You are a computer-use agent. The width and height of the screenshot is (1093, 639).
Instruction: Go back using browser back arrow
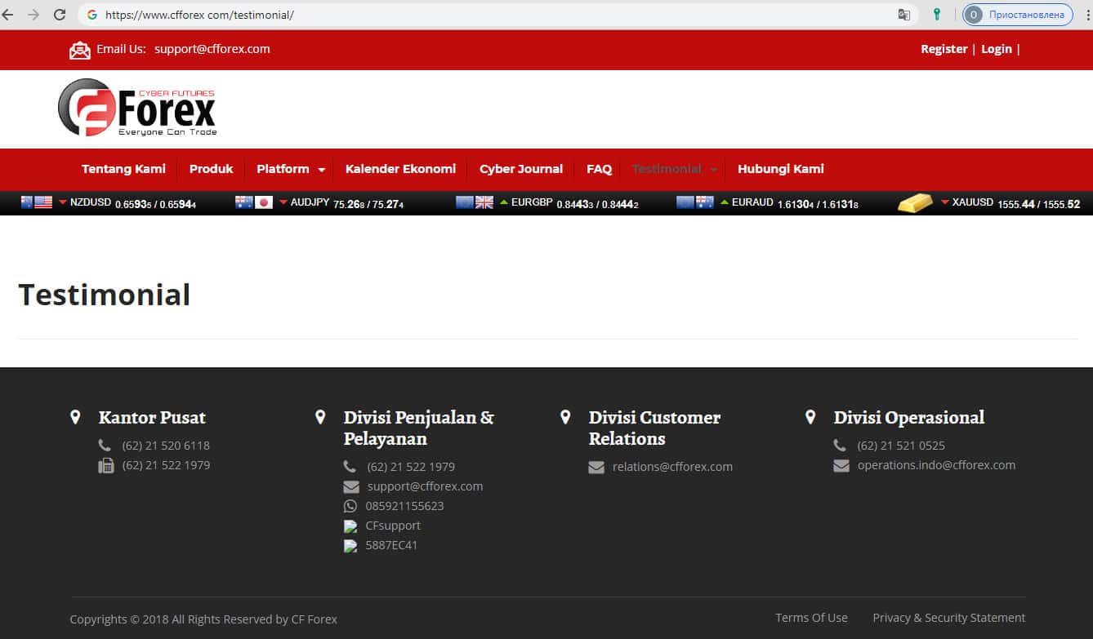tap(8, 15)
